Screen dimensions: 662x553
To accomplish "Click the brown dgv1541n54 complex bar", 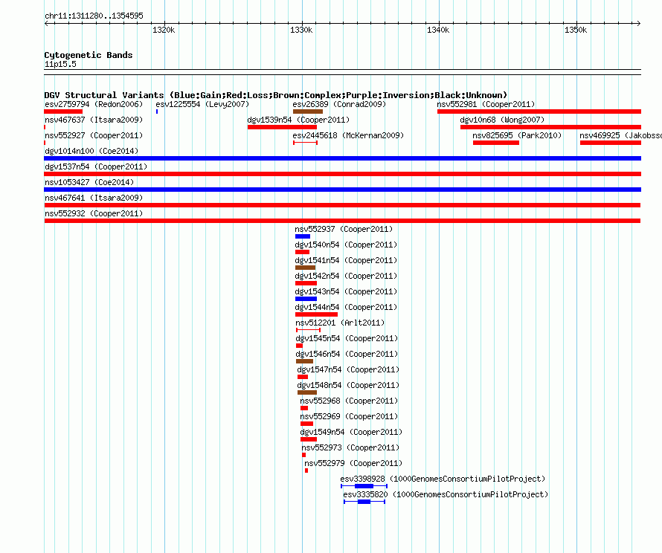I will (x=305, y=268).
